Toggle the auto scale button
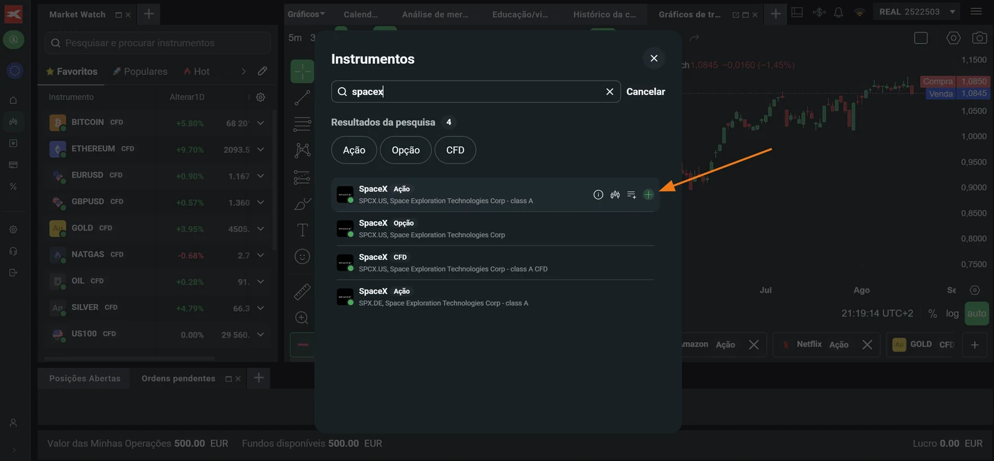The image size is (994, 461). pyautogui.click(x=977, y=313)
